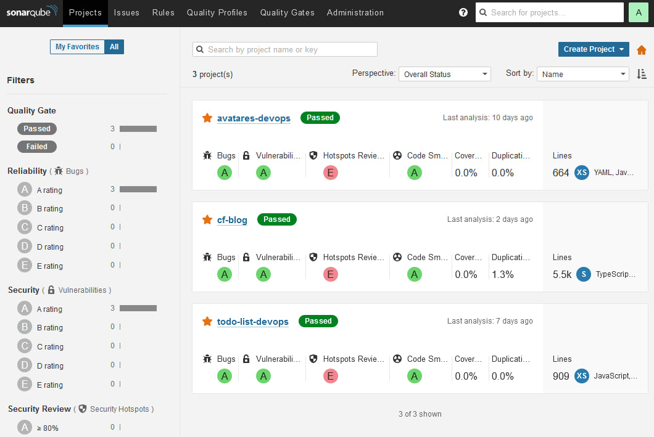Click the Bugs A rating of cf-blog
The height and width of the screenshot is (437, 654).
click(x=225, y=274)
